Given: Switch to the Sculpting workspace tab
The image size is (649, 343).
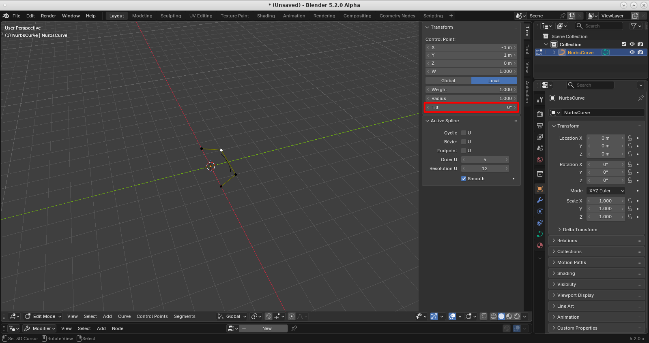Looking at the screenshot, I should tap(171, 16).
